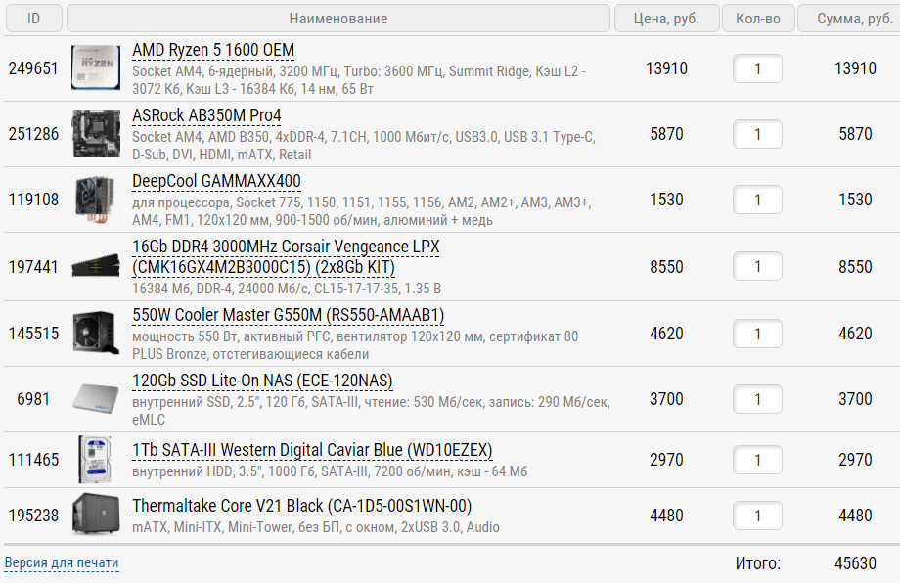Image resolution: width=900 pixels, height=583 pixels.
Task: Click the 'Цена, руб.' column header
Action: point(666,19)
